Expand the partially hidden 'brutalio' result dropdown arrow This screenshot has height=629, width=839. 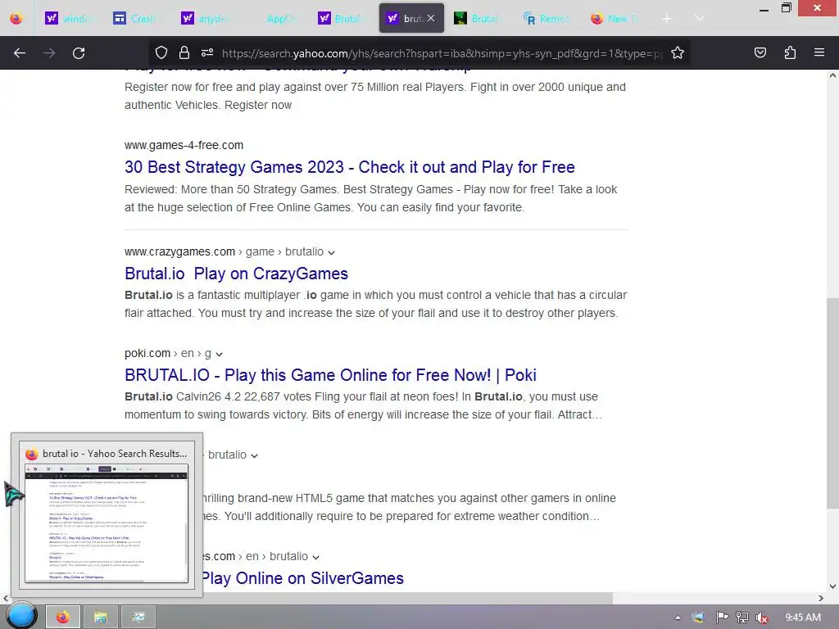tap(254, 455)
